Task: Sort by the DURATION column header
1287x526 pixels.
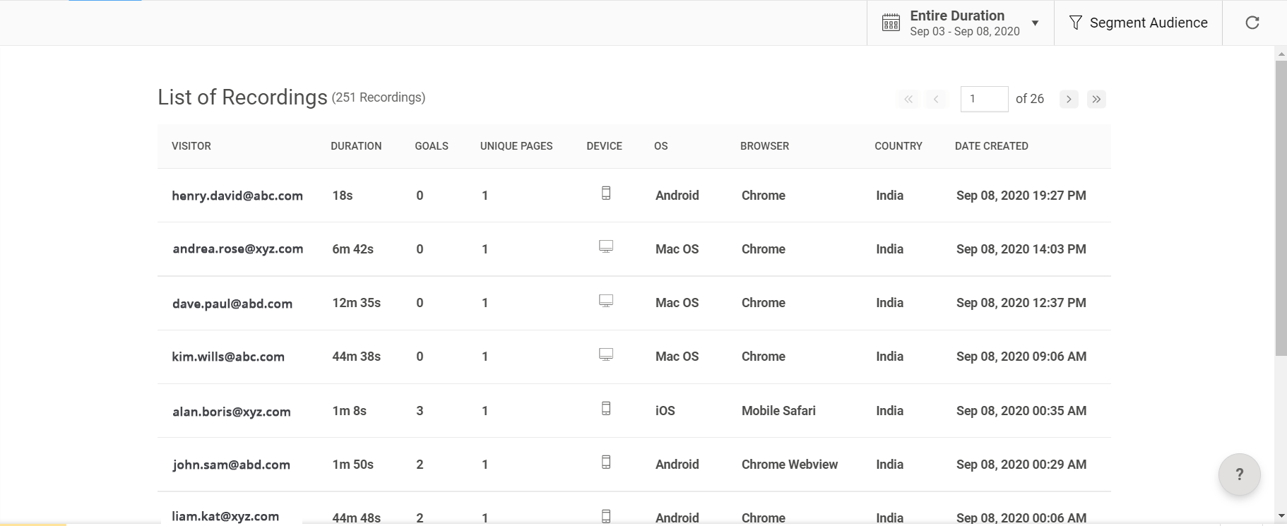Action: 356,146
